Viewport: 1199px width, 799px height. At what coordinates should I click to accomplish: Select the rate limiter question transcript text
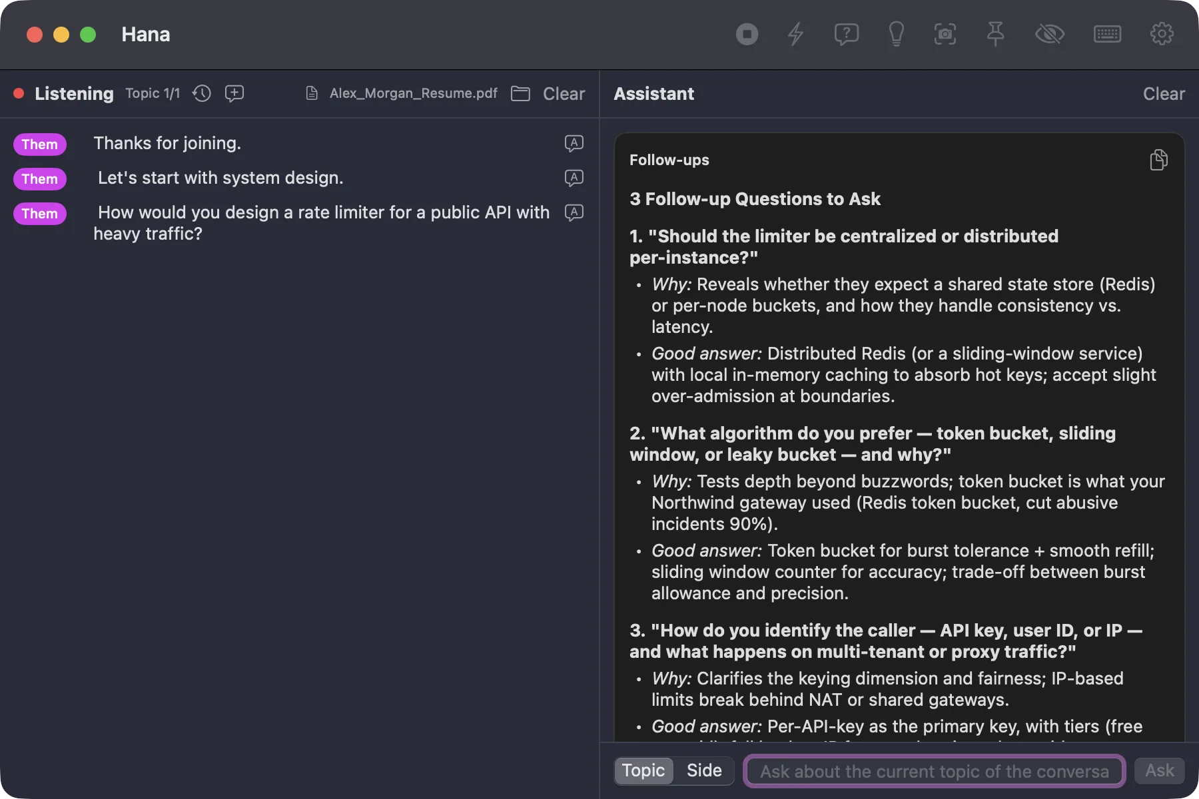(322, 223)
